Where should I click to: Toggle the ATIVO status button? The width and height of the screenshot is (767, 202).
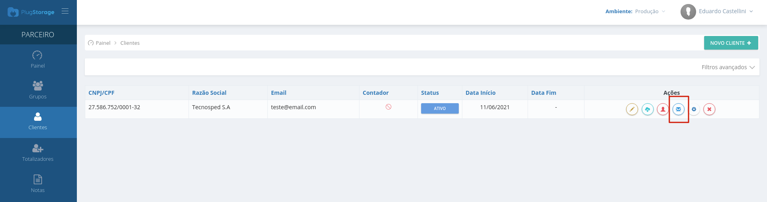pos(440,108)
